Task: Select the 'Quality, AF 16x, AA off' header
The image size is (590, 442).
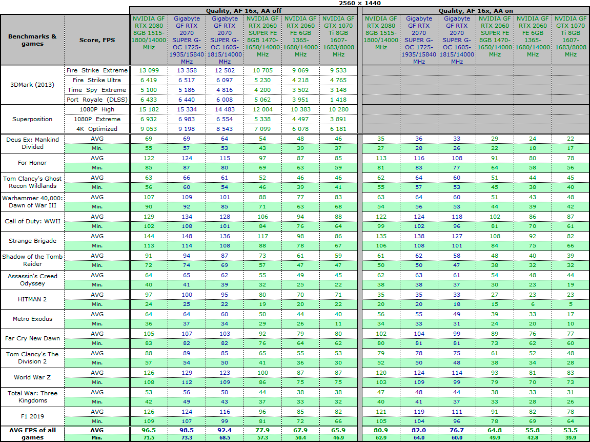Action: click(243, 11)
